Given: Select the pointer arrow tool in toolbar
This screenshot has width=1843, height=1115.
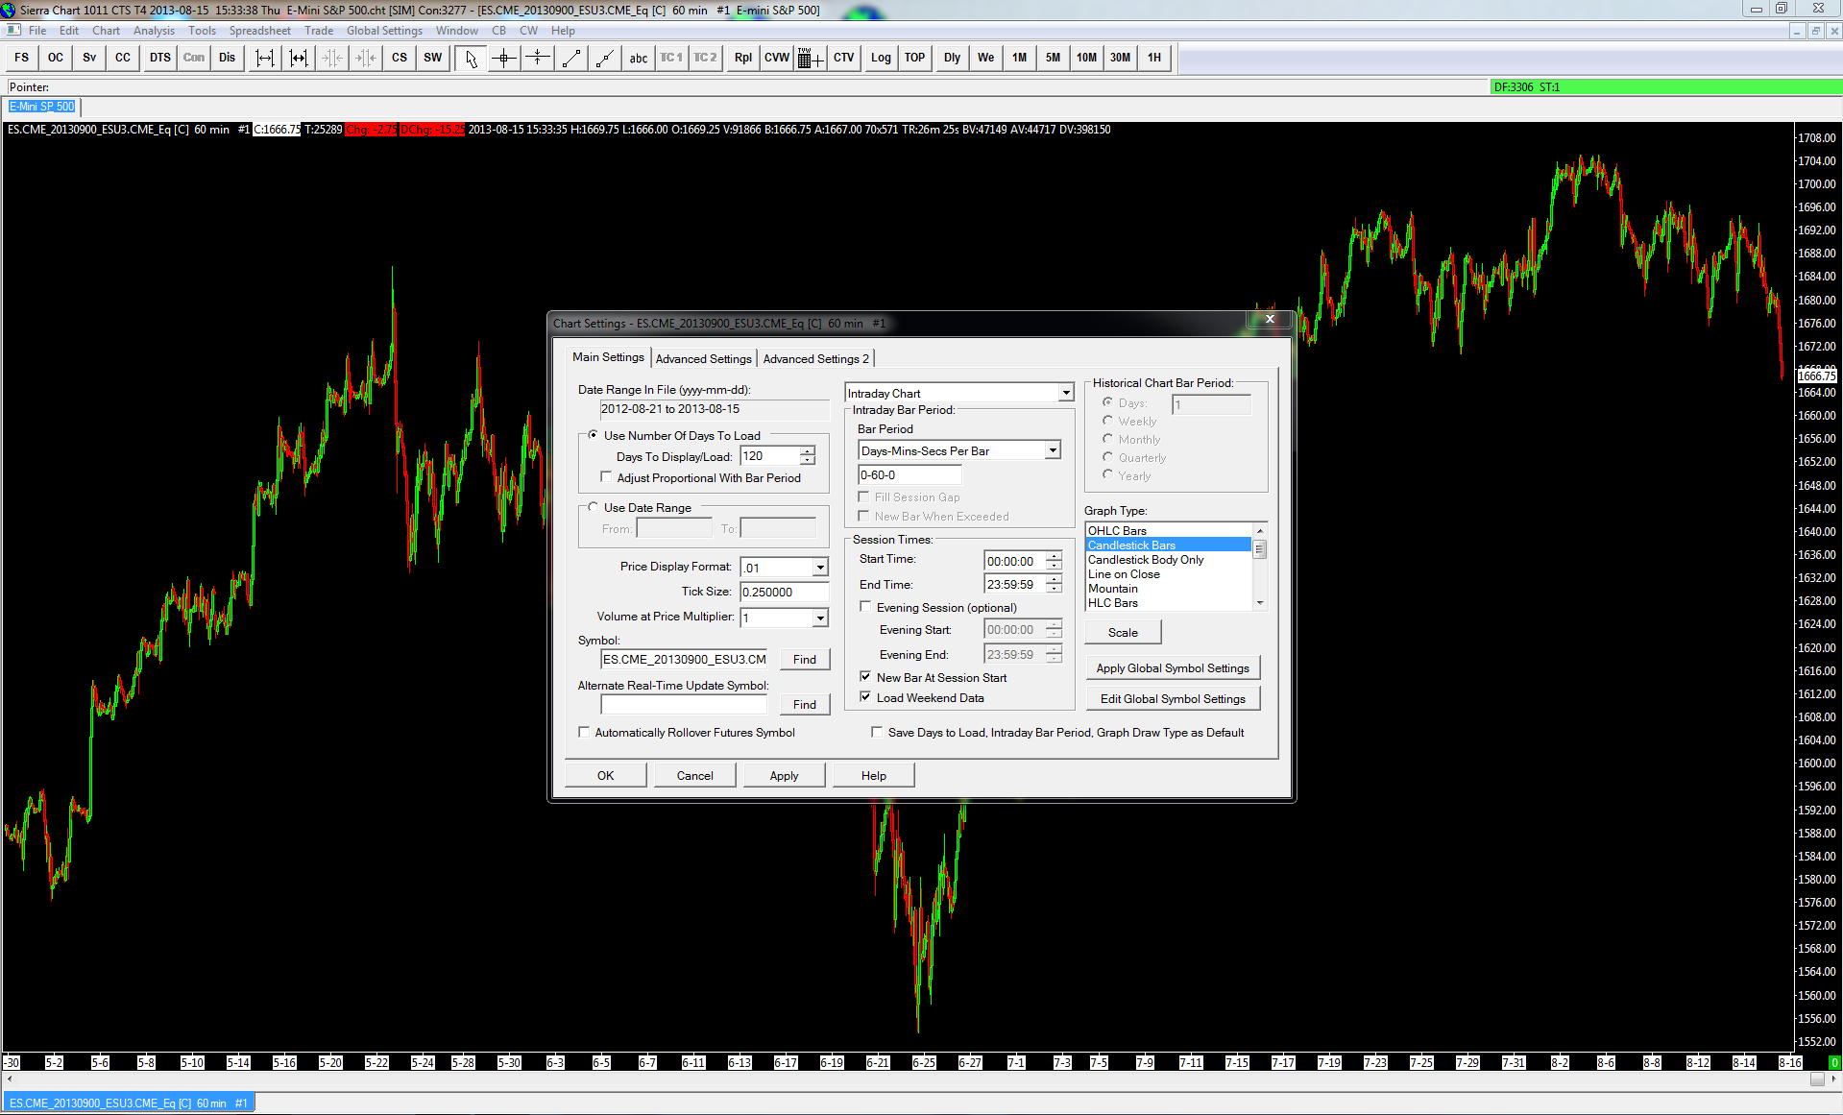Looking at the screenshot, I should (x=471, y=59).
